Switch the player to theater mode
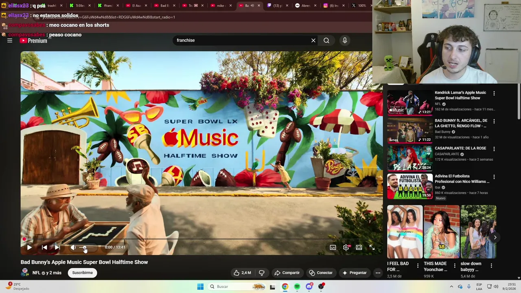This screenshot has height=293, width=521. point(359,247)
